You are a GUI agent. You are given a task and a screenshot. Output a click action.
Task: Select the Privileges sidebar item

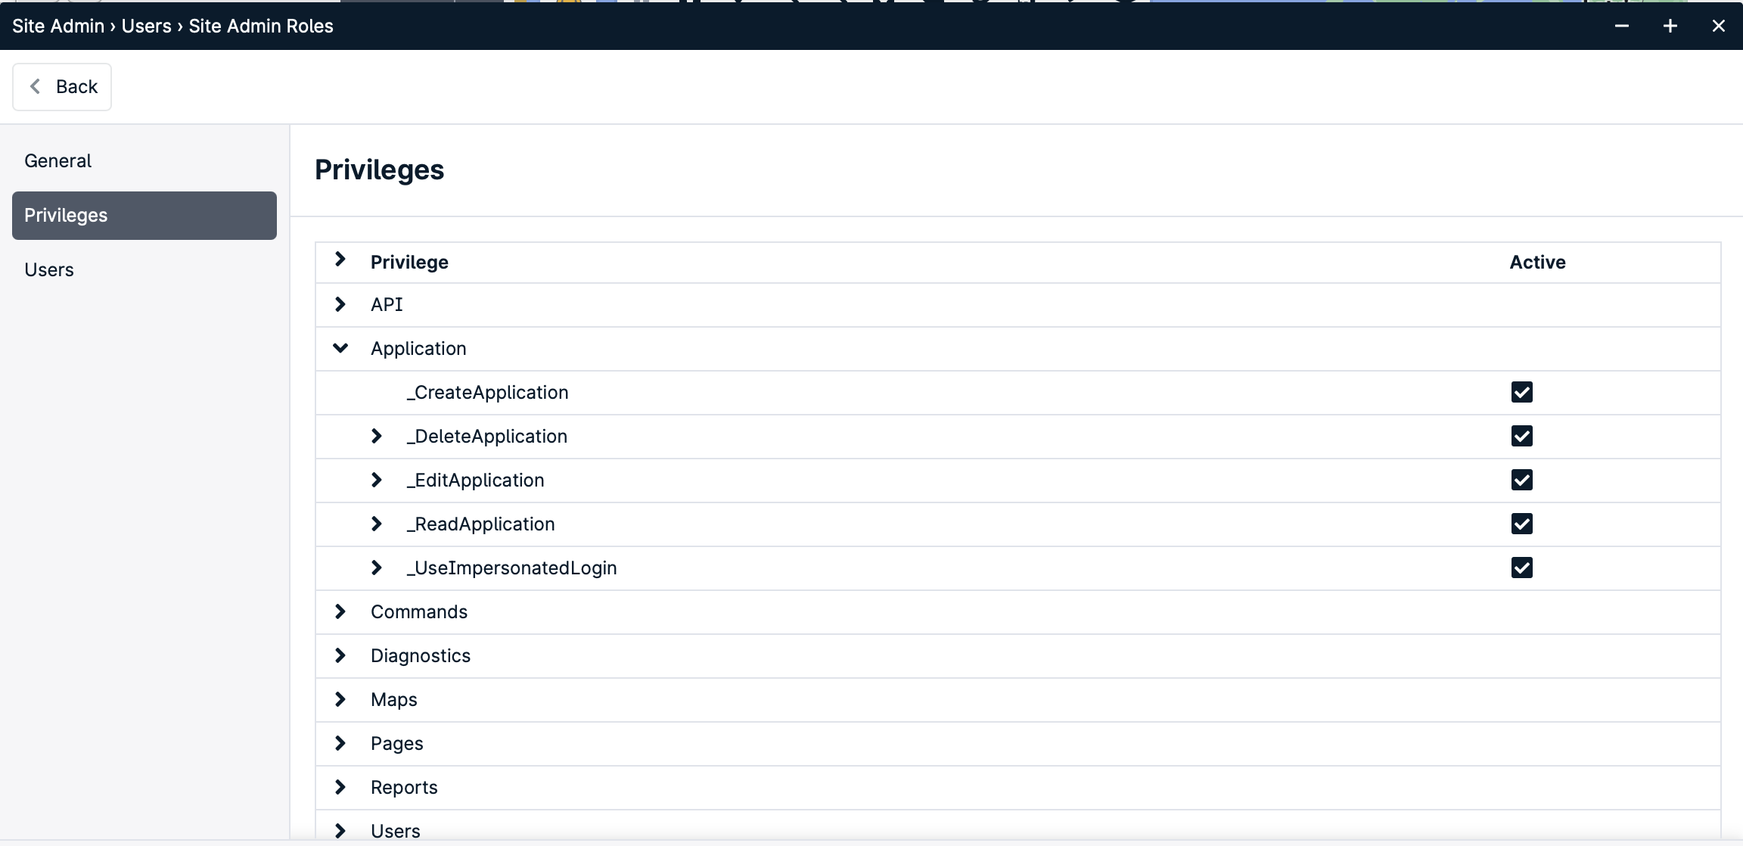pyautogui.click(x=144, y=216)
